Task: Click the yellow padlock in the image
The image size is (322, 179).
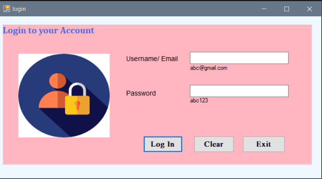Action: tap(77, 99)
